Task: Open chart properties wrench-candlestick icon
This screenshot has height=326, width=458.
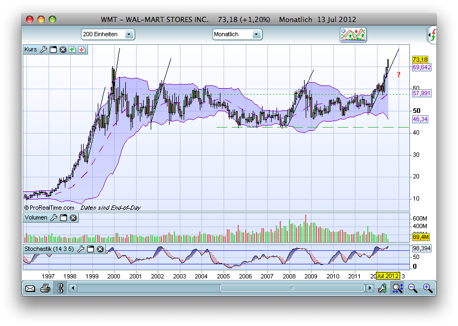Action: click(x=382, y=289)
